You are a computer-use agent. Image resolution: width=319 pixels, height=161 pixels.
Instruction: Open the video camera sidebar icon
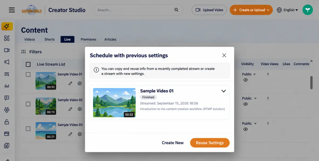point(7,50)
